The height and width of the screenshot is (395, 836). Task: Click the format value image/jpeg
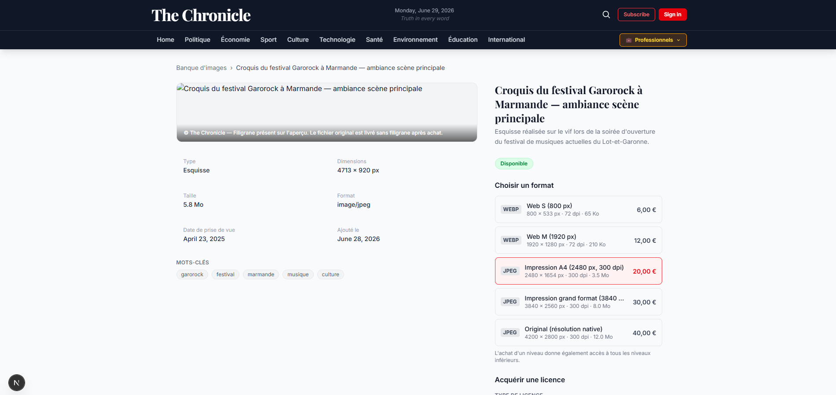(x=354, y=205)
